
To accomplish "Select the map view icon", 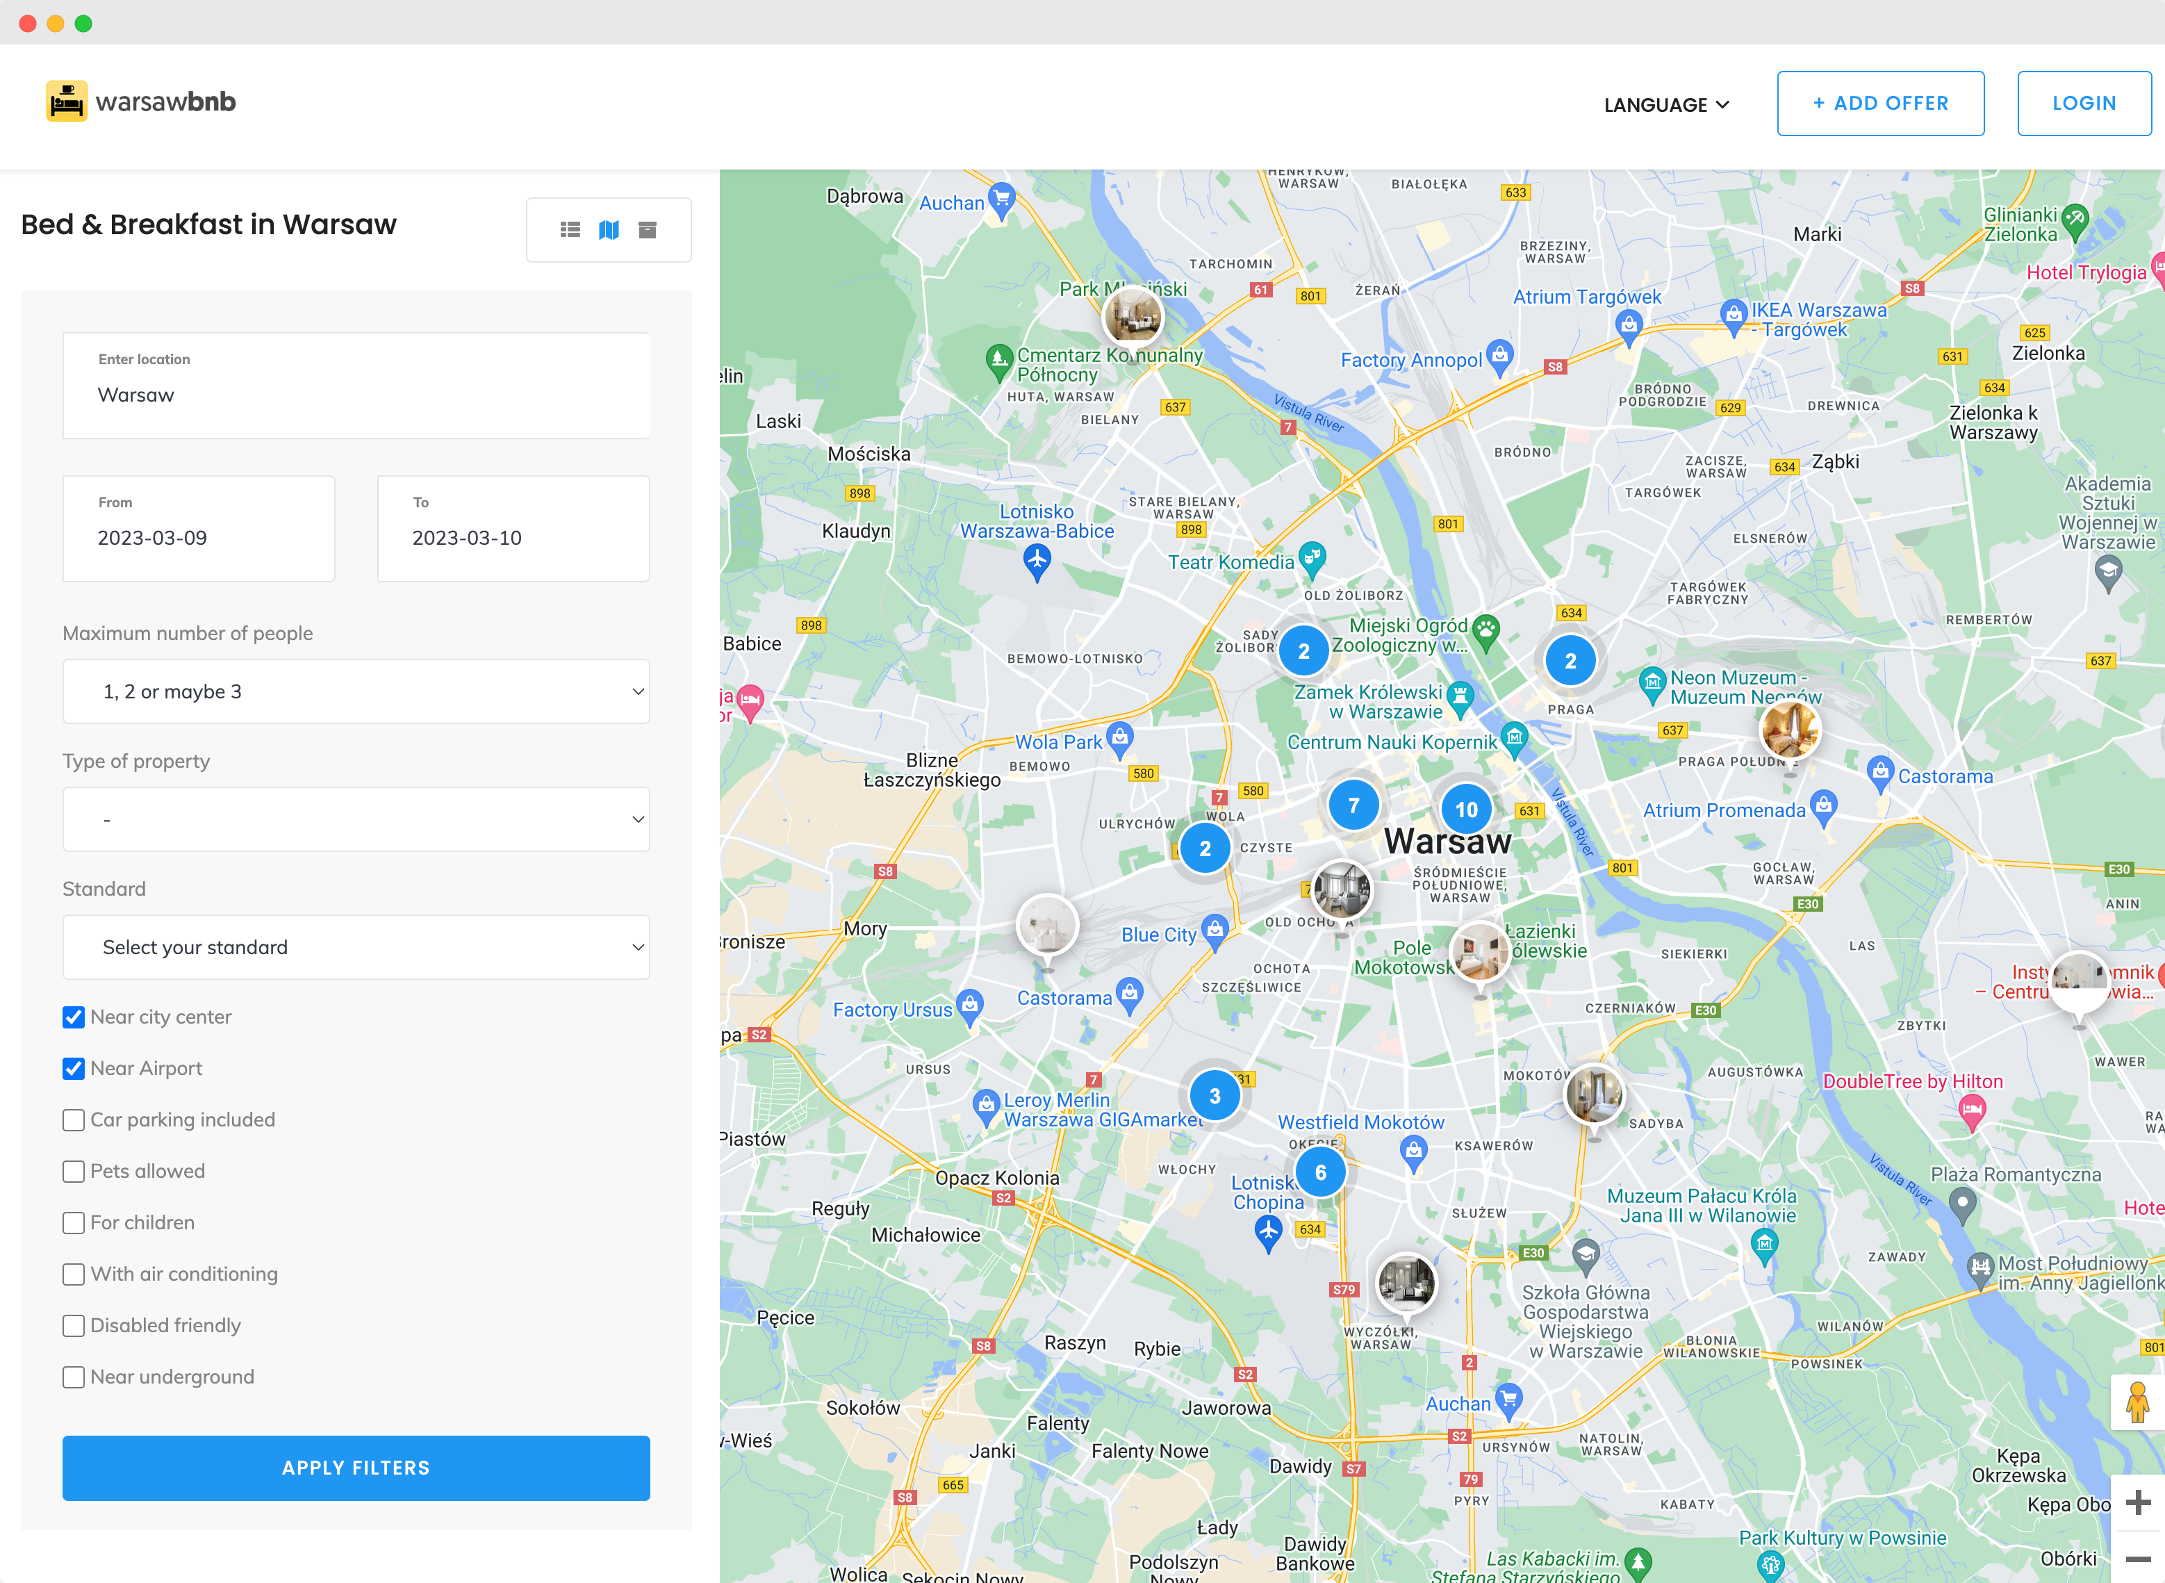I will click(609, 230).
